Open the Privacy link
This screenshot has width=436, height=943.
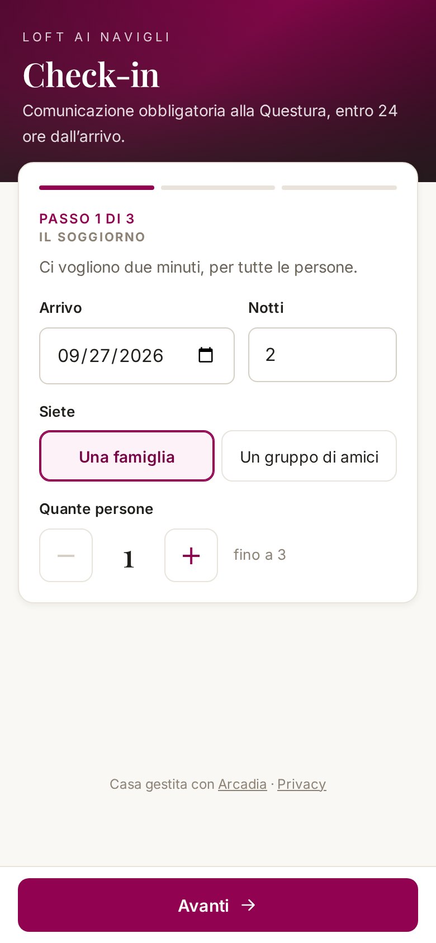(302, 784)
